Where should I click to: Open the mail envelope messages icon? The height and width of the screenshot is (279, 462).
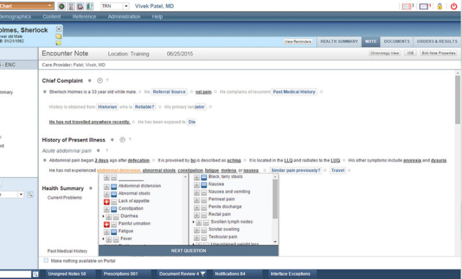pyautogui.click(x=423, y=6)
